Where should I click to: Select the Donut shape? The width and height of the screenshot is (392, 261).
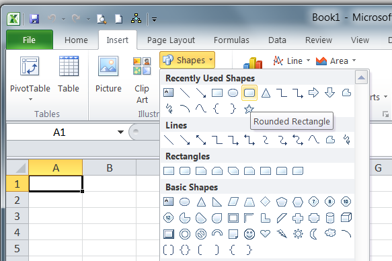(x=185, y=234)
